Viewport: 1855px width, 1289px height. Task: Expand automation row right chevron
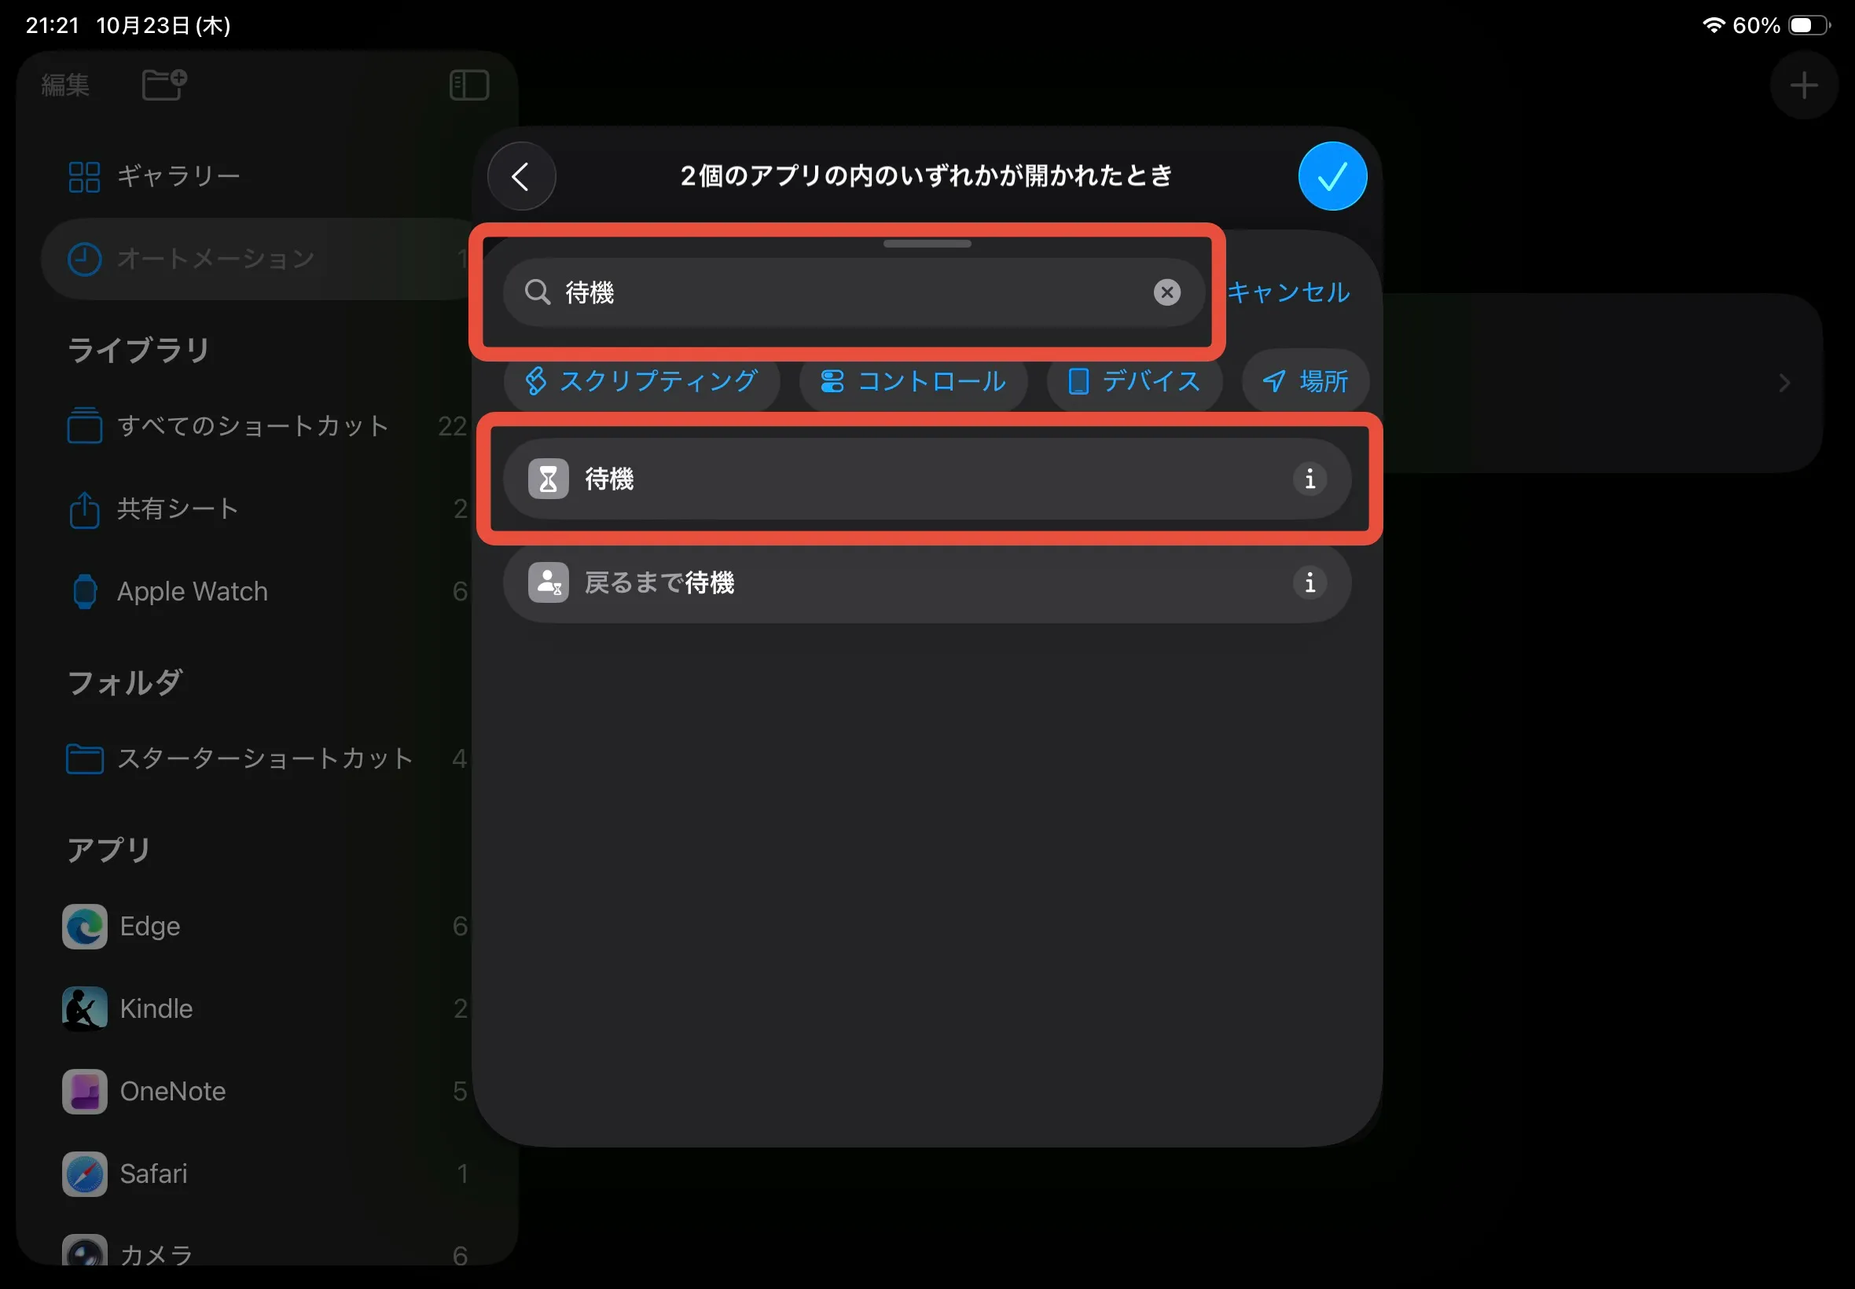(x=1784, y=383)
